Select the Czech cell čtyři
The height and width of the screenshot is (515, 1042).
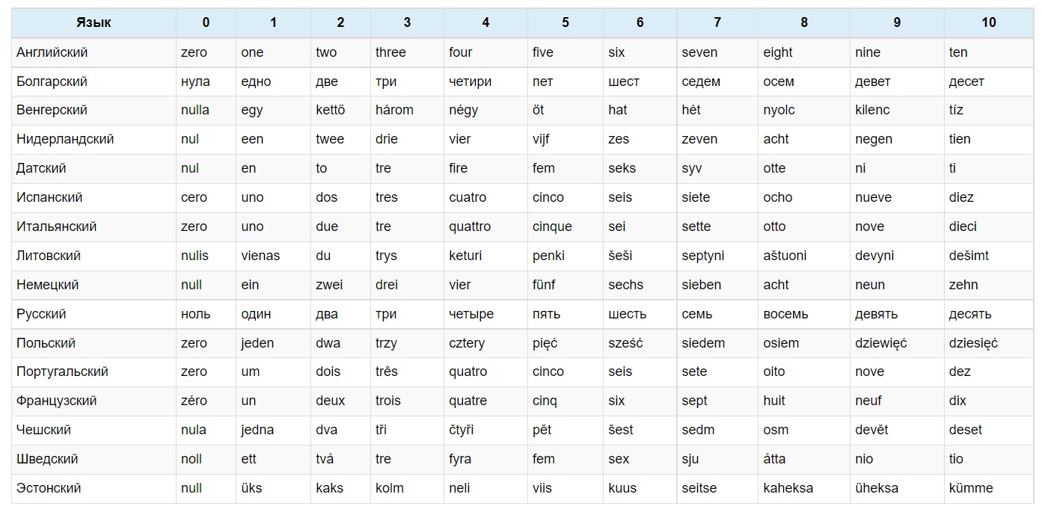461,430
